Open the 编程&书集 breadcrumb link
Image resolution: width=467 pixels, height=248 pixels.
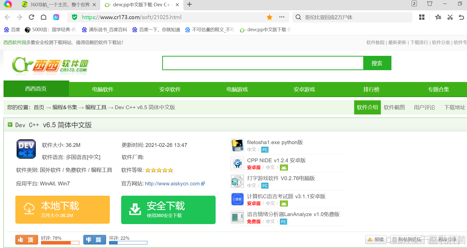point(65,107)
